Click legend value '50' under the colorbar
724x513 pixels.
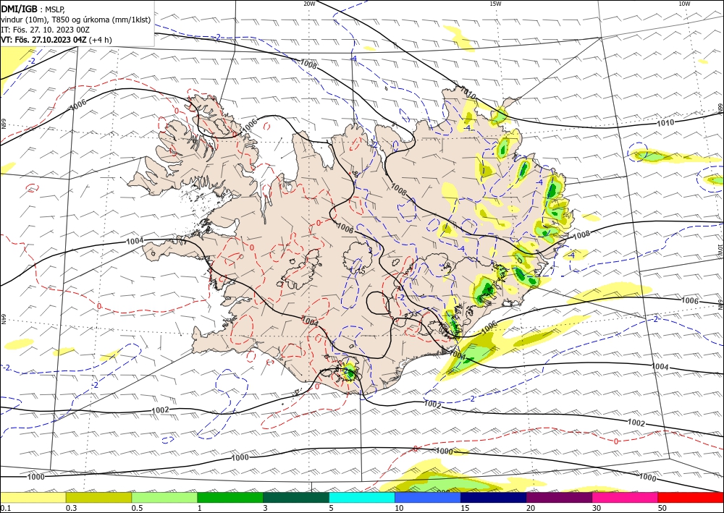pyautogui.click(x=662, y=509)
